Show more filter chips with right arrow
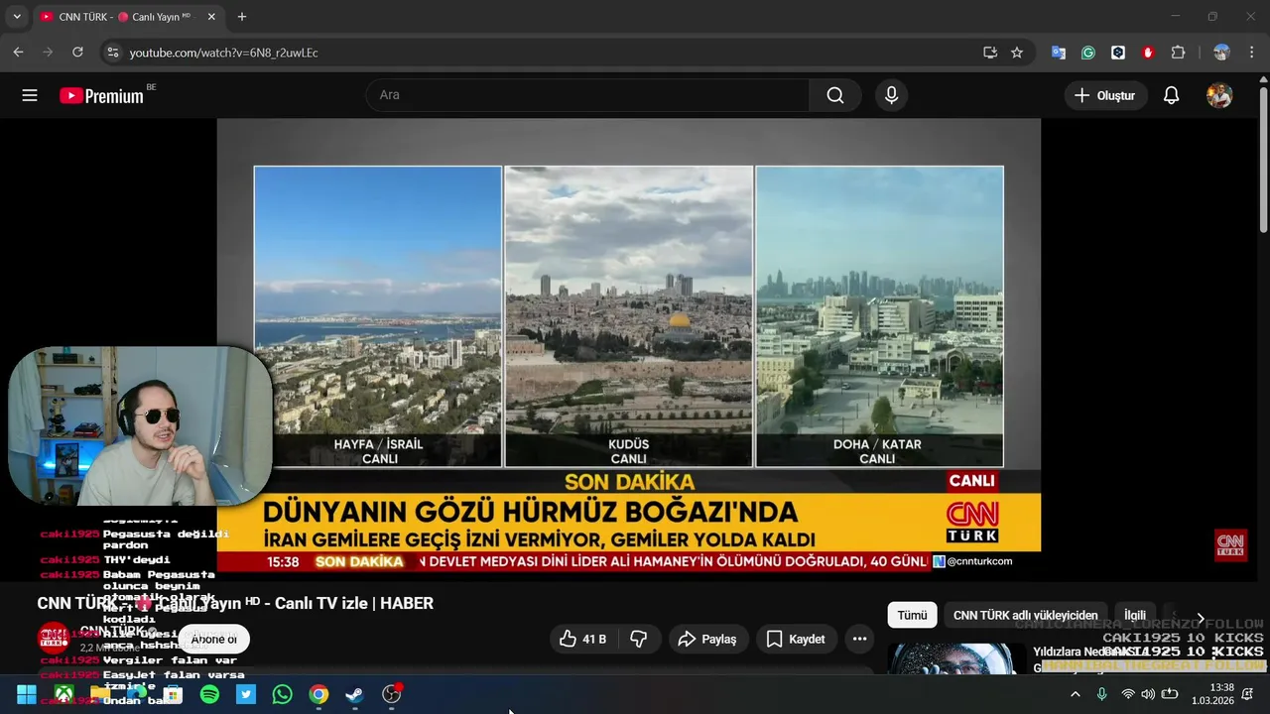 pos(1200,617)
